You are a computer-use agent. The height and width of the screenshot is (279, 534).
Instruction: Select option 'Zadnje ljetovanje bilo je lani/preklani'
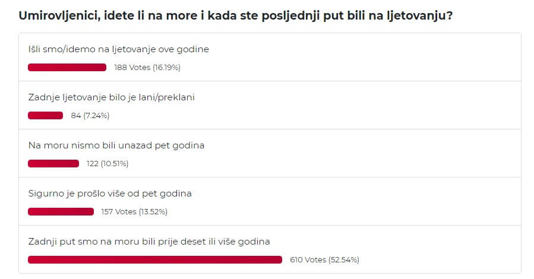(x=111, y=97)
